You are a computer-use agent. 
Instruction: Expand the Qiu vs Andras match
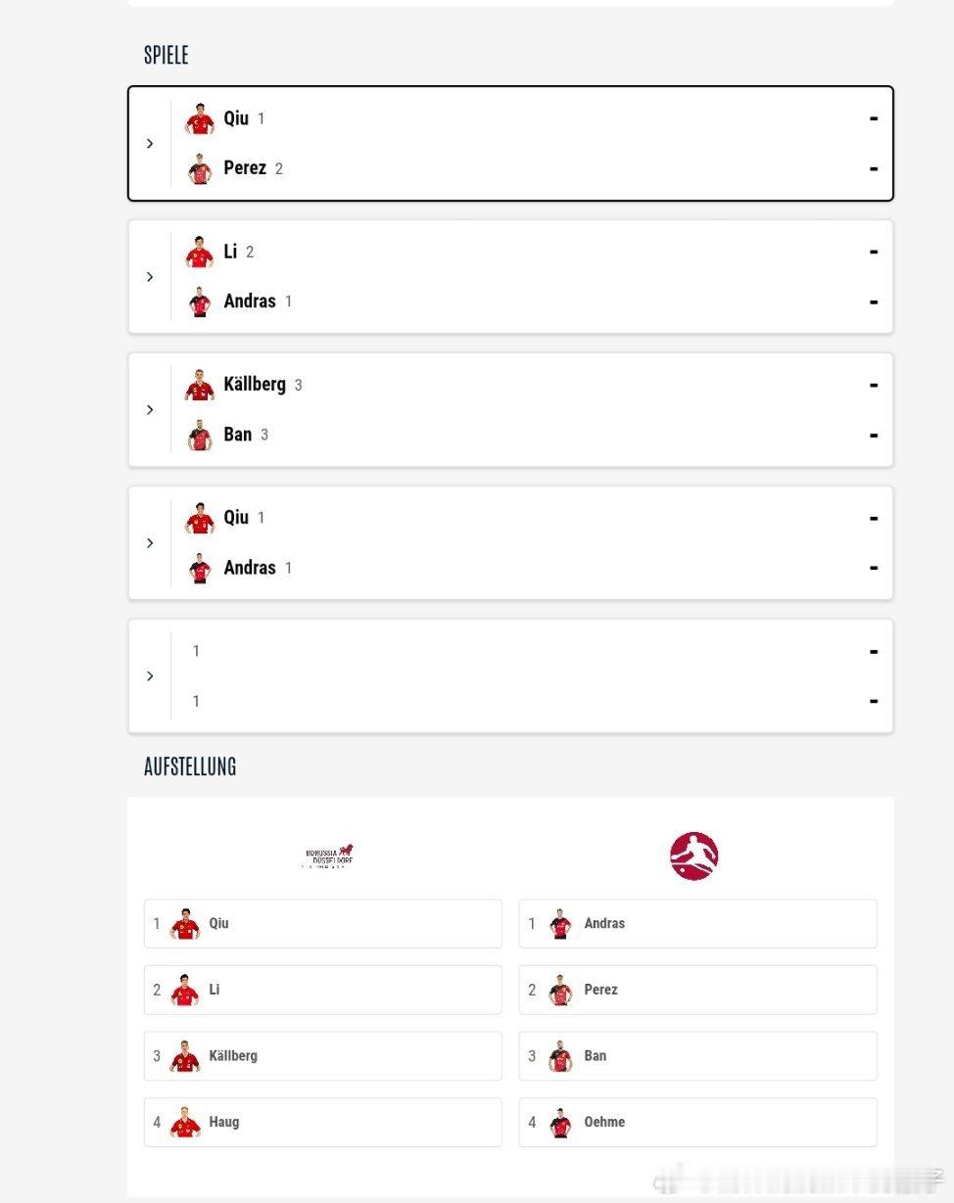(150, 543)
